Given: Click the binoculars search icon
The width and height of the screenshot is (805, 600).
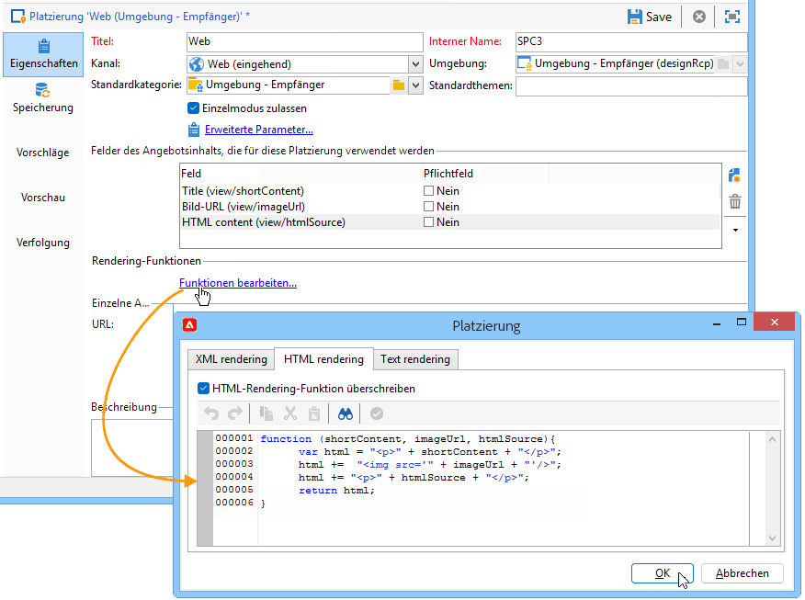Looking at the screenshot, I should click(345, 413).
